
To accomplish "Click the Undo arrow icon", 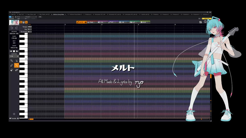I will (x=12, y=28).
